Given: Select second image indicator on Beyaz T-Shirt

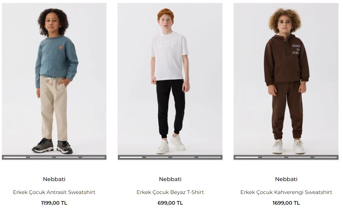Looking at the screenshot, I should (157, 157).
